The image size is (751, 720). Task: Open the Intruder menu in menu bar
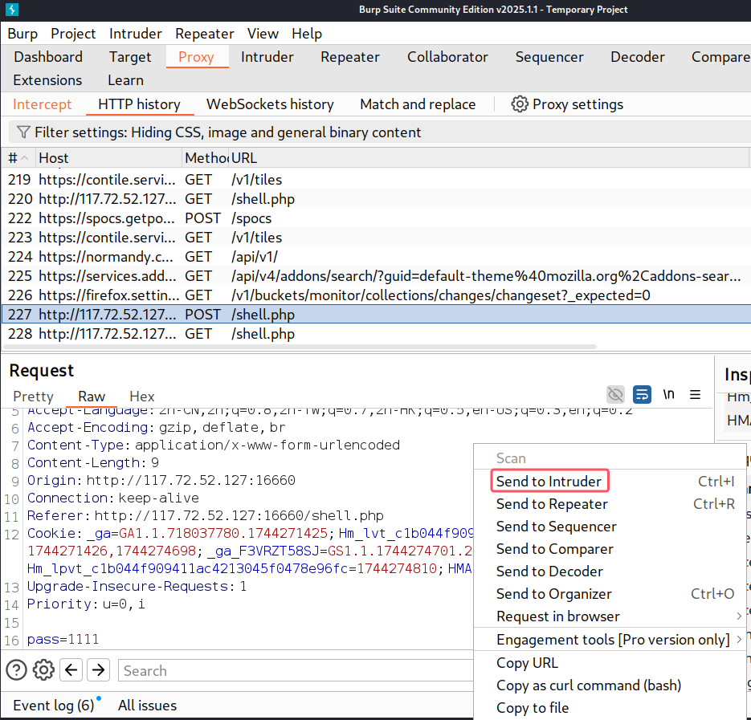(136, 34)
